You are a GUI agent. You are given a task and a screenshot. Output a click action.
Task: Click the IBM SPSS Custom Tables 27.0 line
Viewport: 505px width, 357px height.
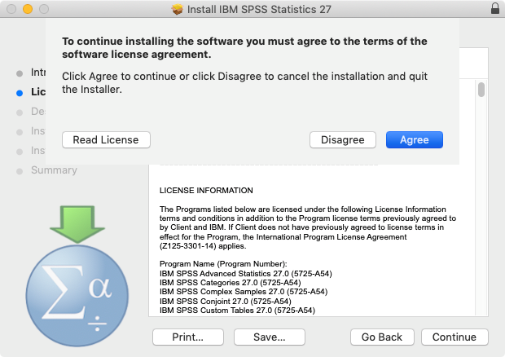[237, 311]
